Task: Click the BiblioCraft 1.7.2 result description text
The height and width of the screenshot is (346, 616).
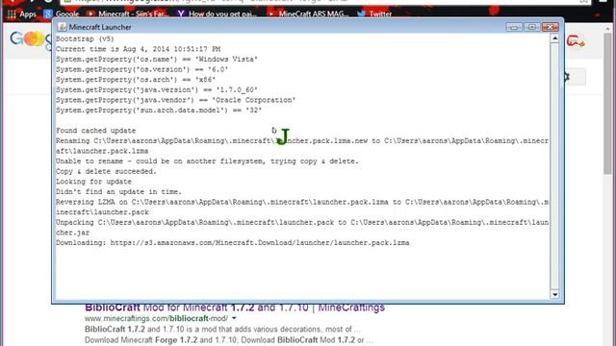Action: 222,329
